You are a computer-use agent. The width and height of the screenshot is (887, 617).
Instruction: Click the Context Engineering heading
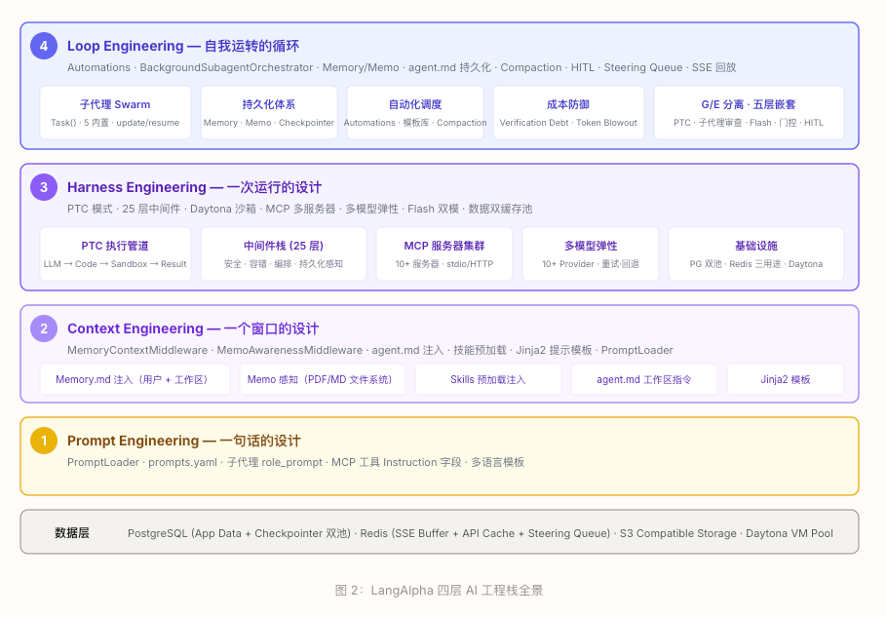pyautogui.click(x=193, y=328)
